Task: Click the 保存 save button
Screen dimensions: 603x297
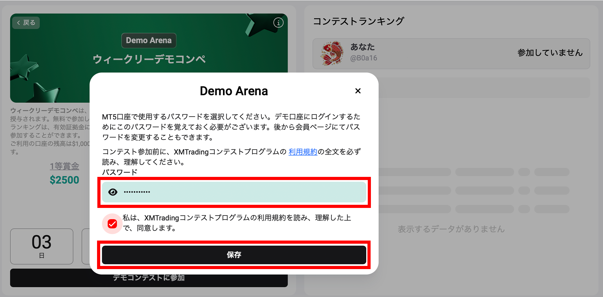Action: [x=234, y=255]
